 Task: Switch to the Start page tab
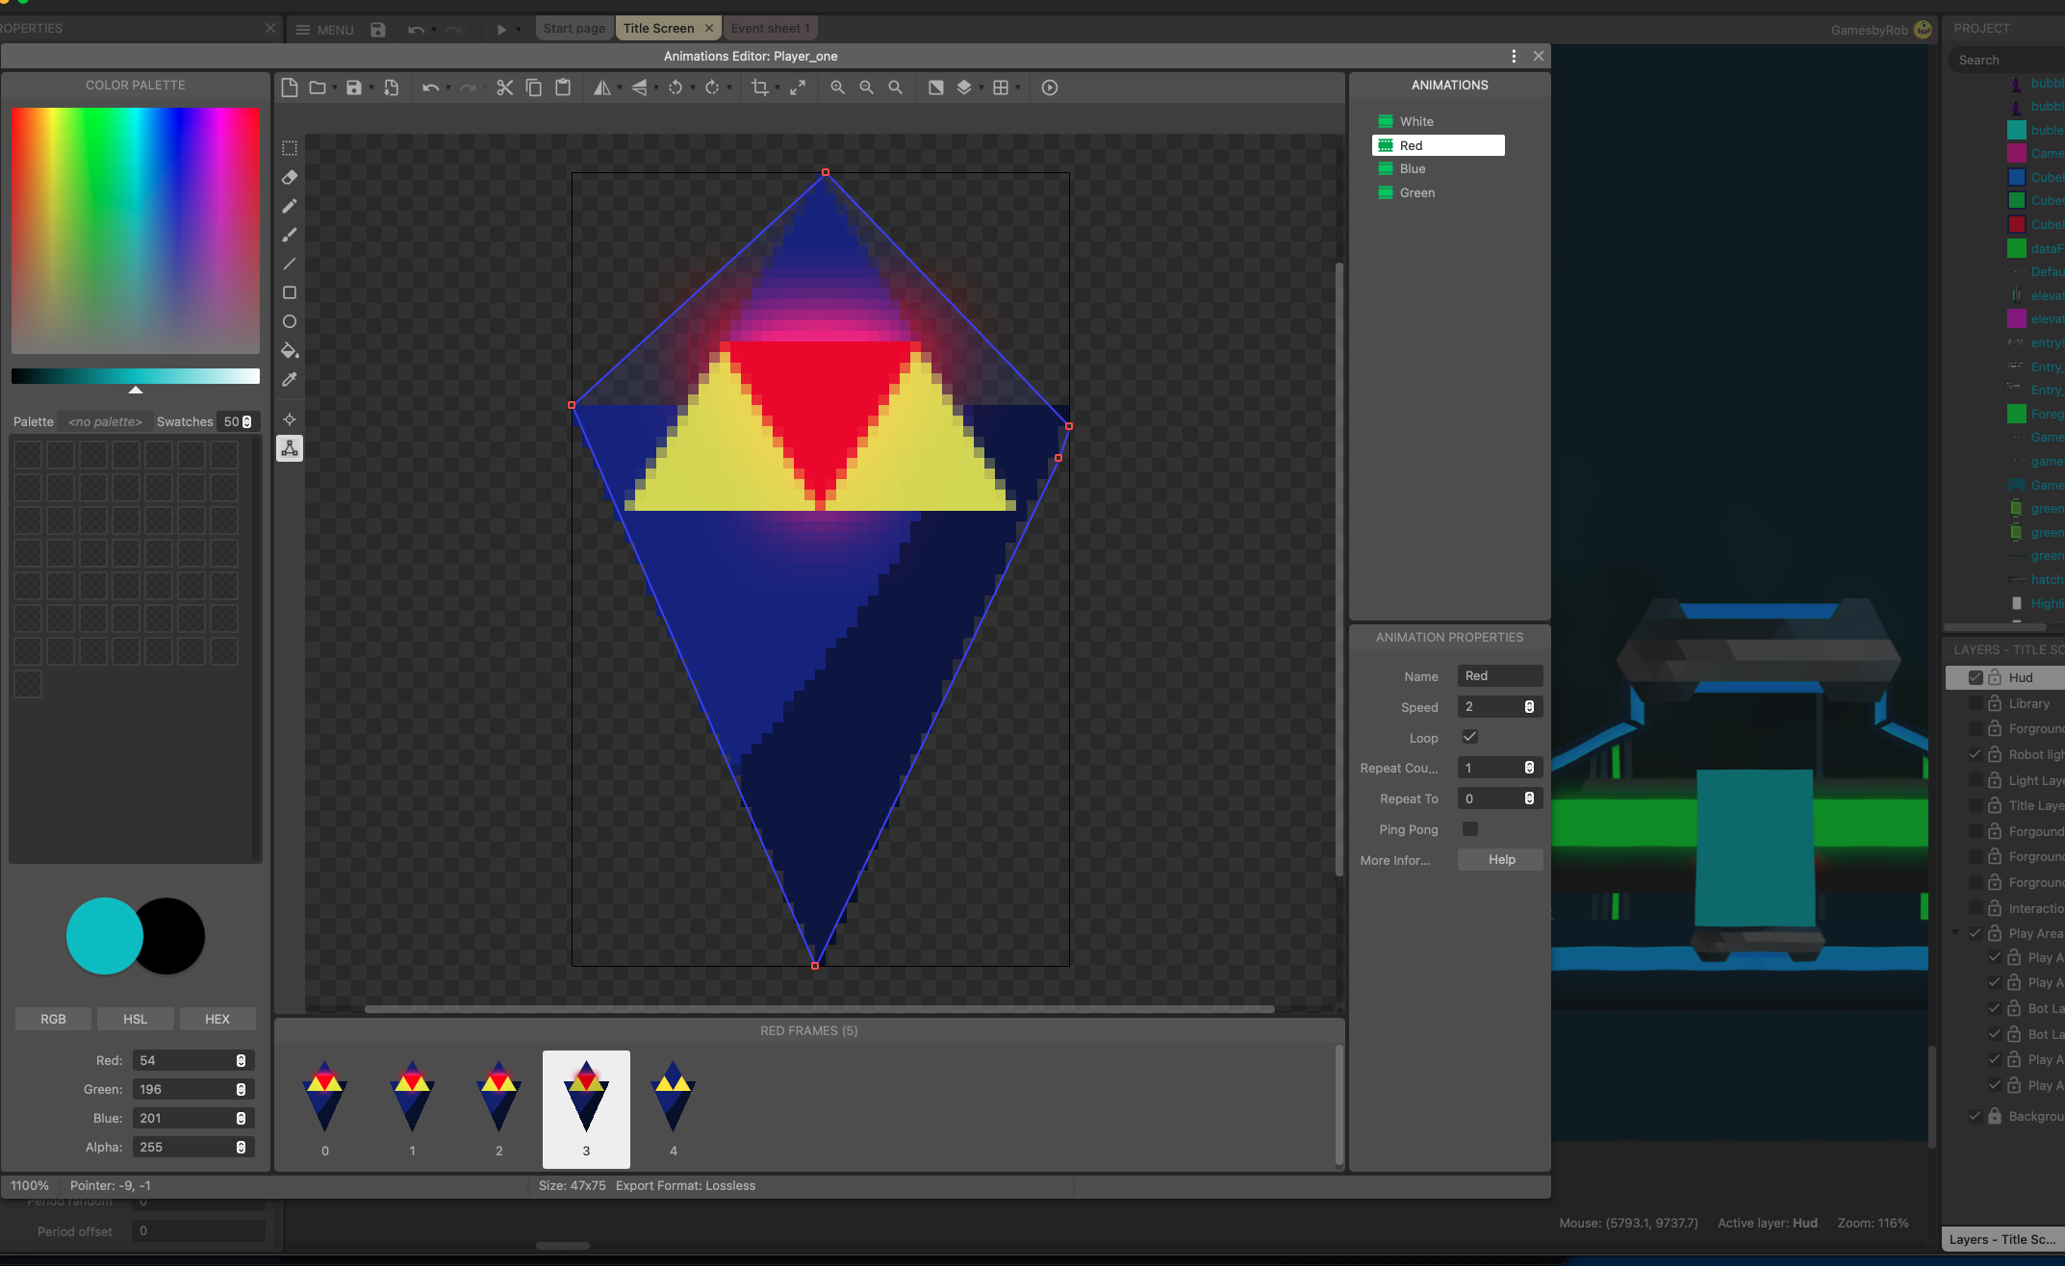(x=574, y=28)
